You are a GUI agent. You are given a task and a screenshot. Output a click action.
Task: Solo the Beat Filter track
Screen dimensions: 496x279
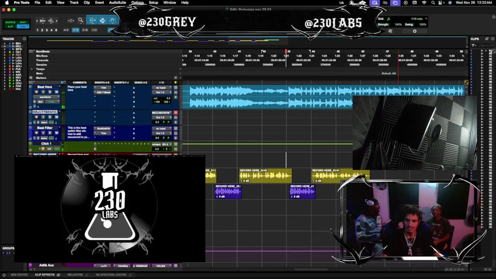click(50, 133)
